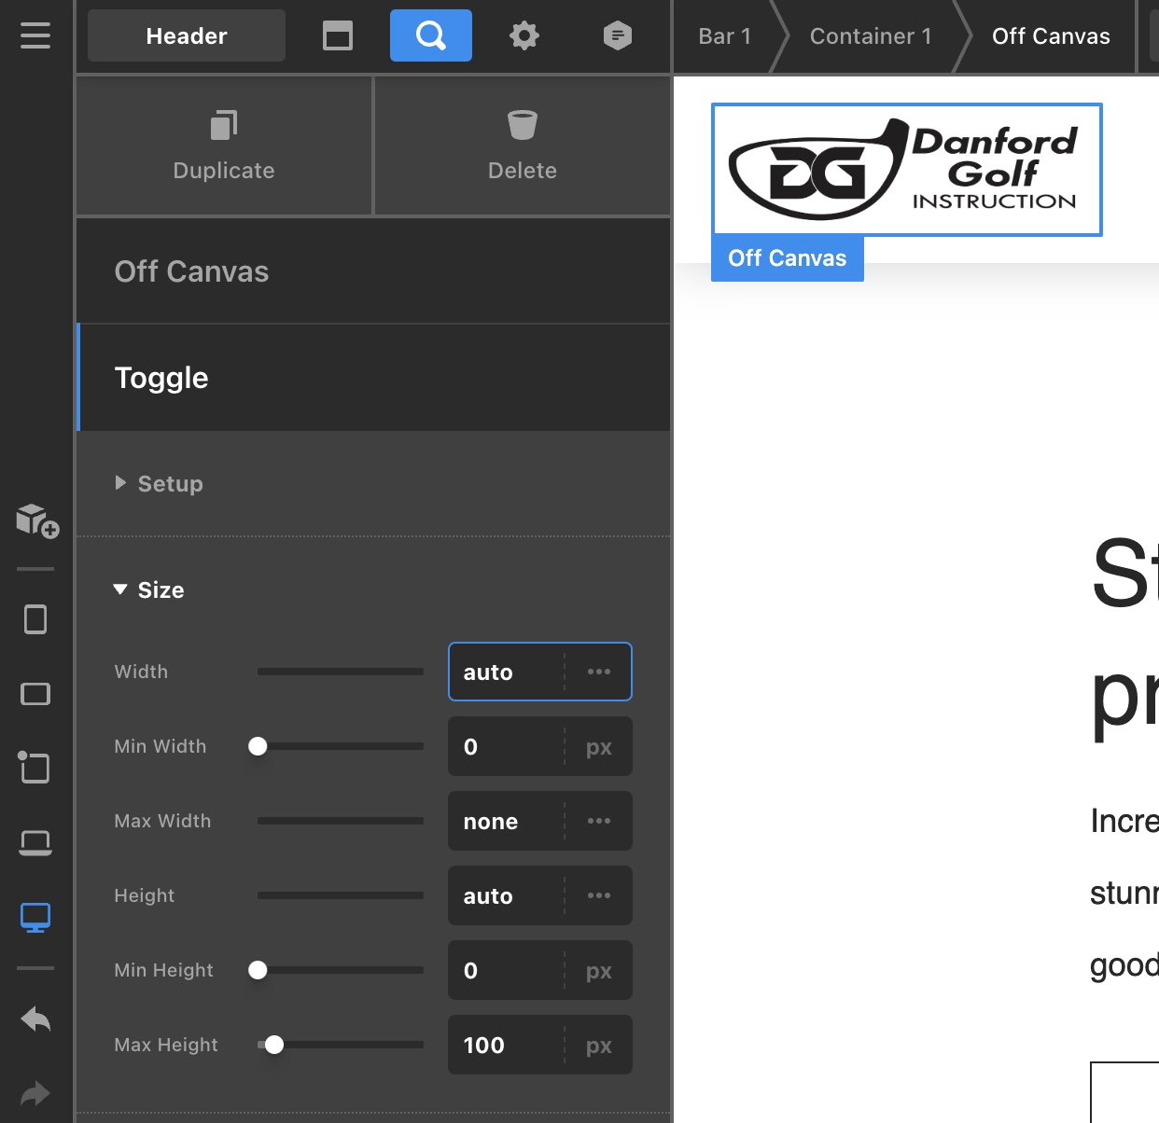
Task: Click the layout panel icon
Action: tap(338, 35)
